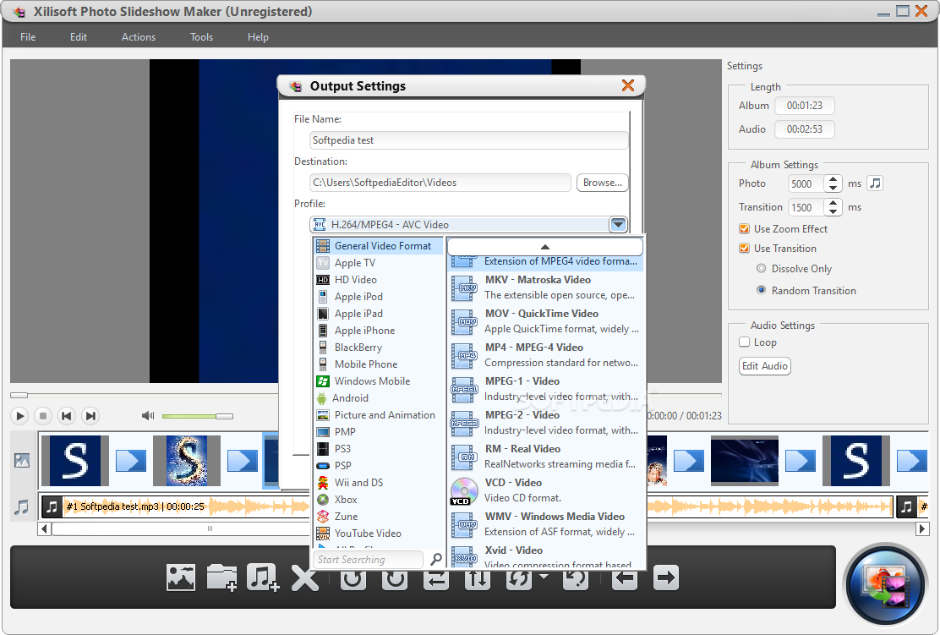Choose Xbox device category
Viewport: 940px width, 635px height.
point(378,500)
